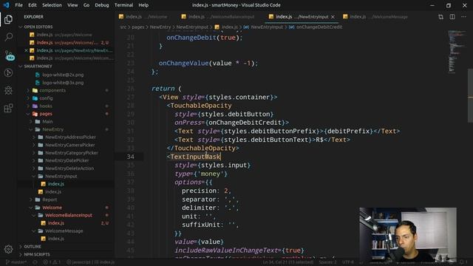Place cursor on line 34 TextInputMask
This screenshot has height=266, width=473.
click(x=195, y=157)
